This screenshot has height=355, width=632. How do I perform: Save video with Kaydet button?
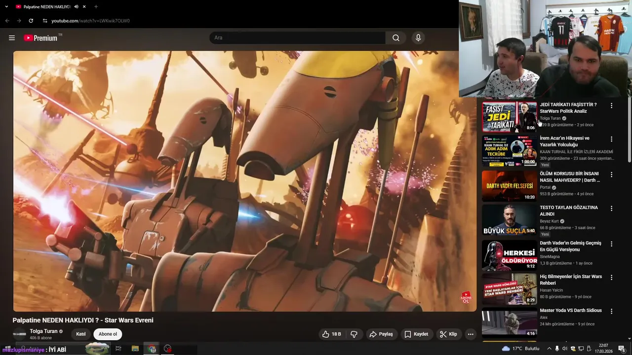tap(416, 334)
